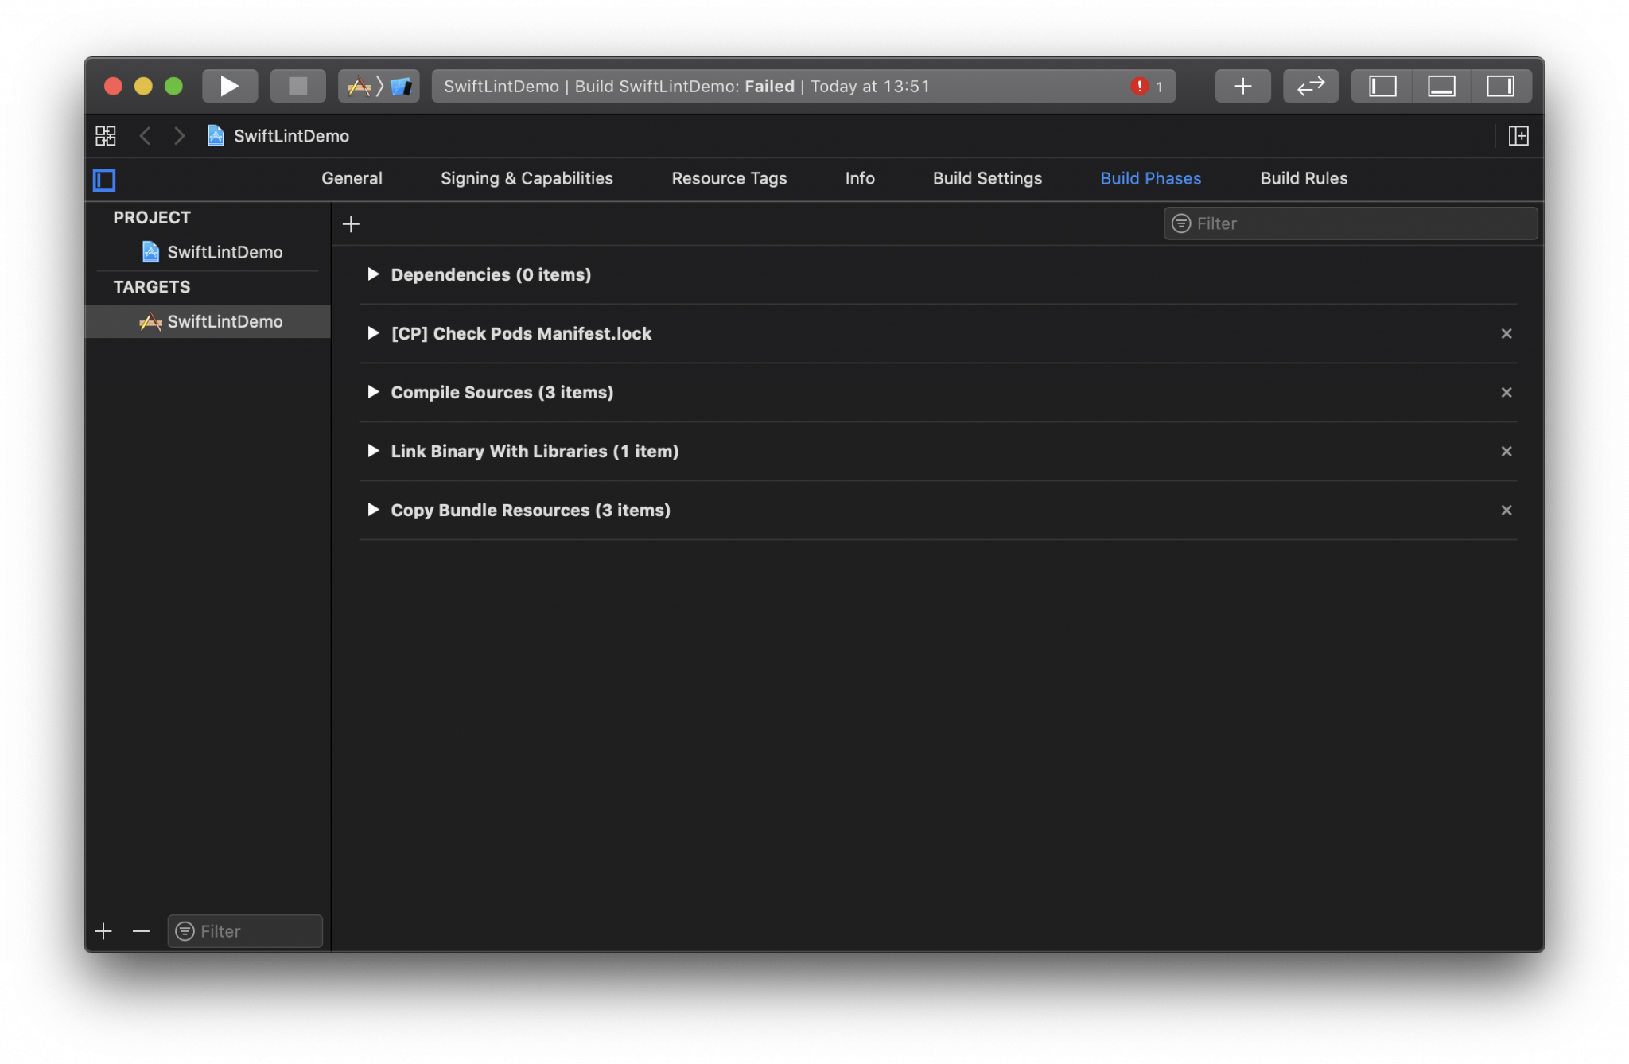Expand the Compile Sources phase

click(374, 391)
